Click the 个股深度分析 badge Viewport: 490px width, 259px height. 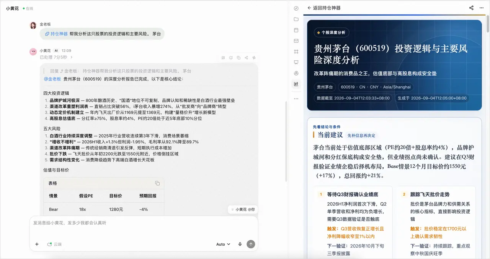(331, 33)
